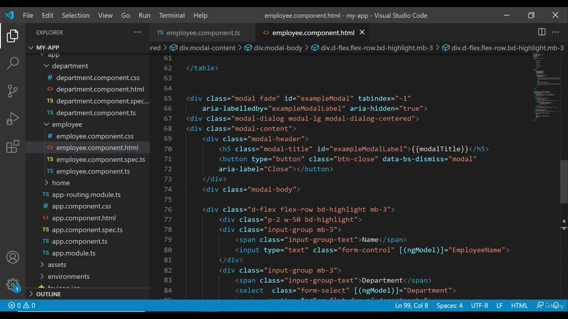The height and width of the screenshot is (319, 568).
Task: Open the Extensions view
Action: [12, 146]
